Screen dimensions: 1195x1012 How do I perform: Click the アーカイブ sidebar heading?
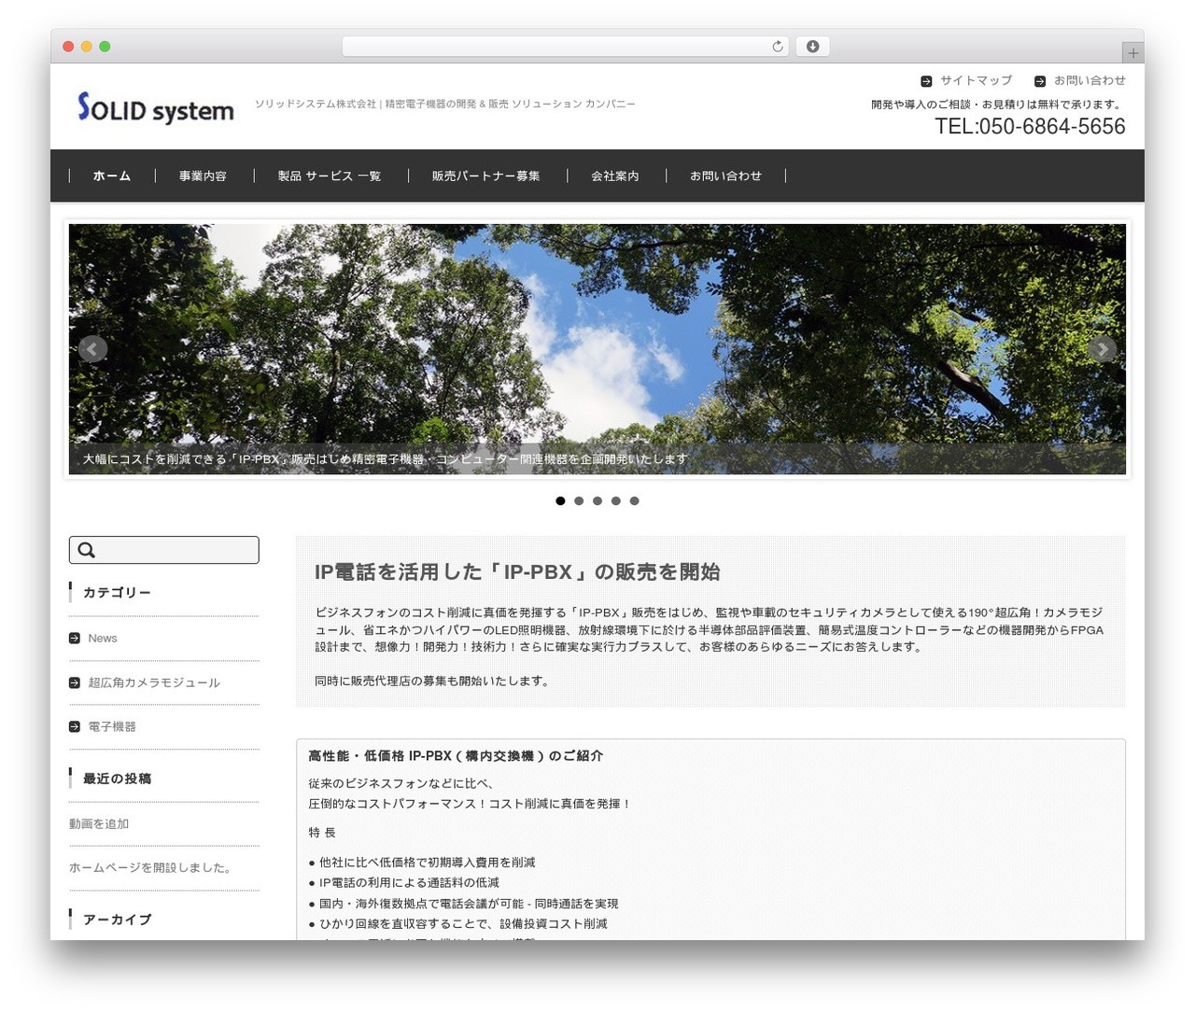click(x=117, y=920)
